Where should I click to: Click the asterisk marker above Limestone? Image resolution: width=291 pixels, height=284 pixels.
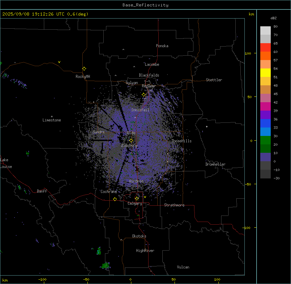(x=52, y=117)
